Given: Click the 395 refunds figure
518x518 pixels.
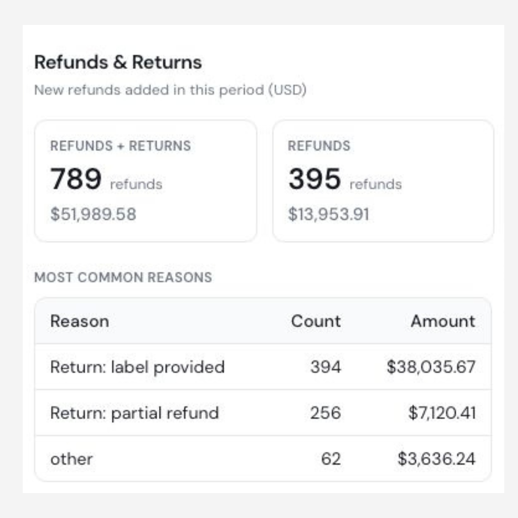Looking at the screenshot, I should (x=344, y=179).
